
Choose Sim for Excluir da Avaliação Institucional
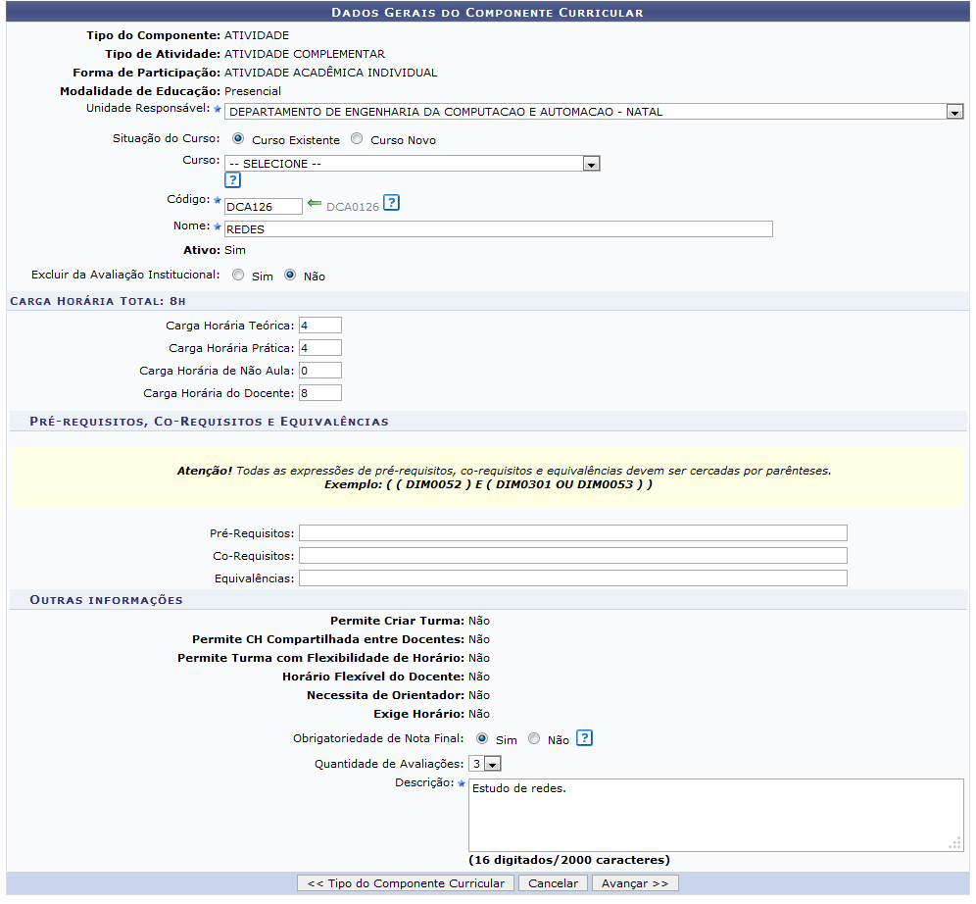pos(238,276)
